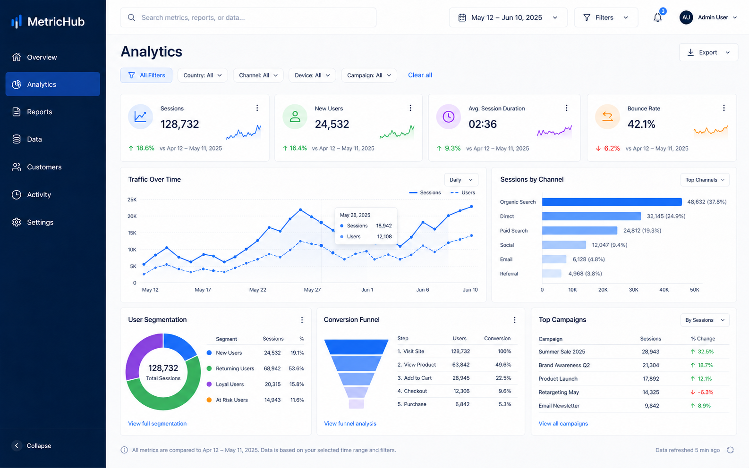Screen dimensions: 749x468
Task: Open Activity in sidebar
Action: (52, 194)
